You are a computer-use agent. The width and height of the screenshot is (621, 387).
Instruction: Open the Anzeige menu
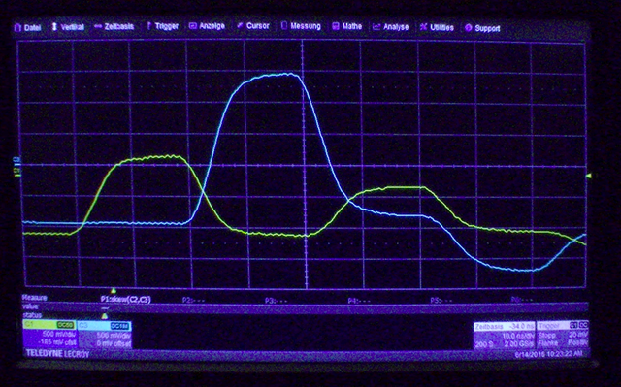[207, 26]
